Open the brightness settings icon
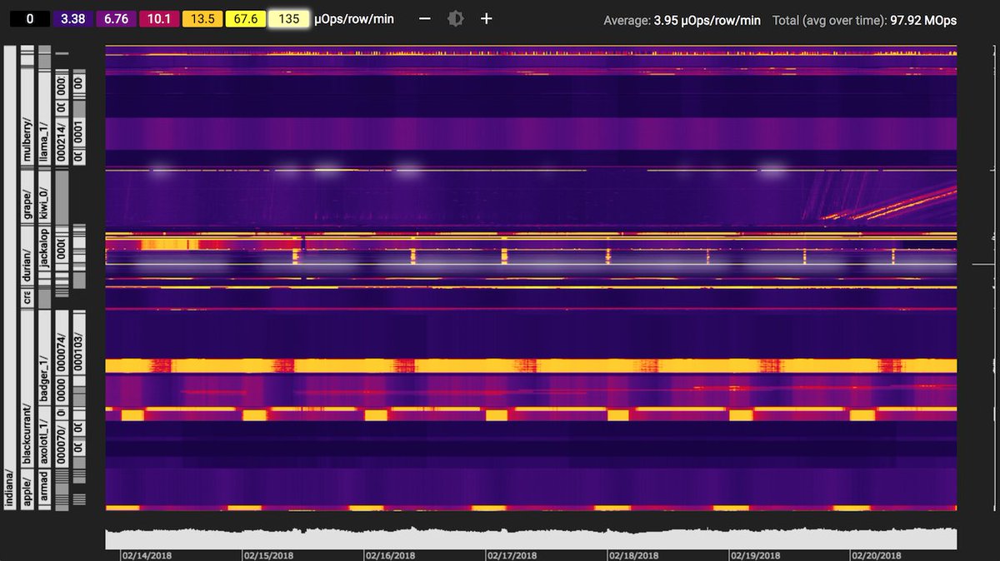The width and height of the screenshot is (1000, 561). pyautogui.click(x=455, y=17)
